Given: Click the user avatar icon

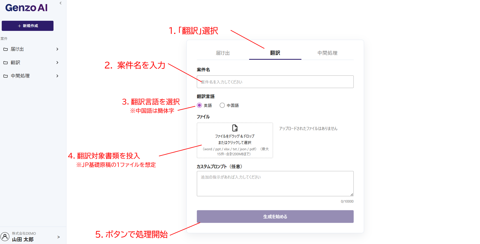Looking at the screenshot, I should point(5,236).
